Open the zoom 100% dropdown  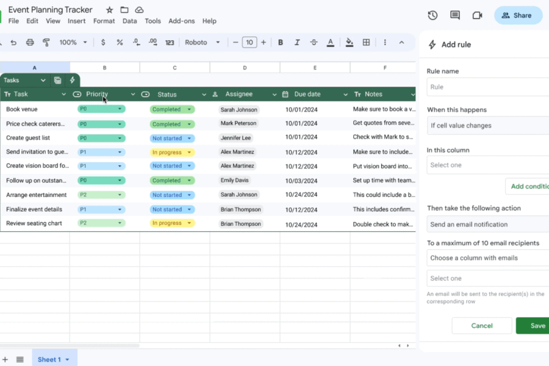73,42
